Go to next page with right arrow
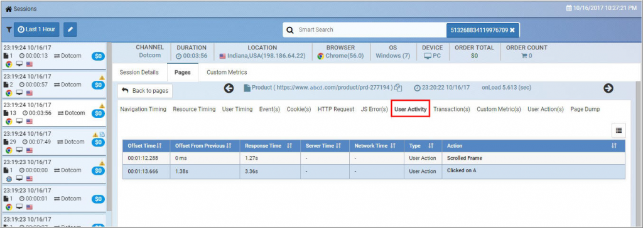This screenshot has height=228, width=643. pos(608,88)
